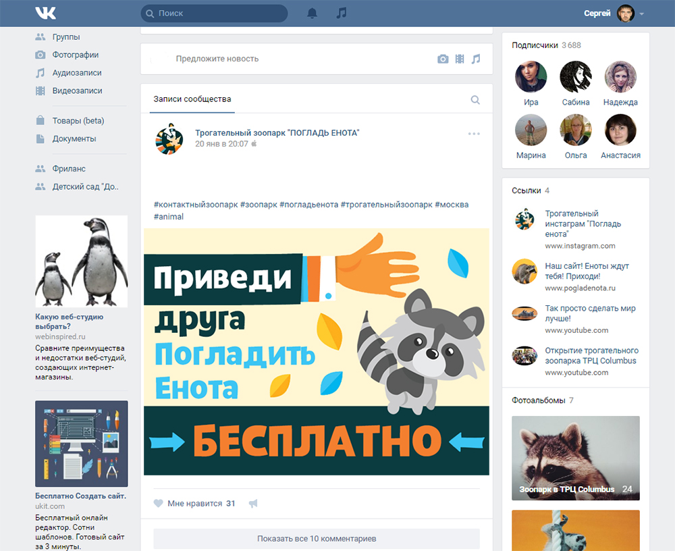Open penguin ad image
This screenshot has height=551, width=675.
tap(82, 261)
